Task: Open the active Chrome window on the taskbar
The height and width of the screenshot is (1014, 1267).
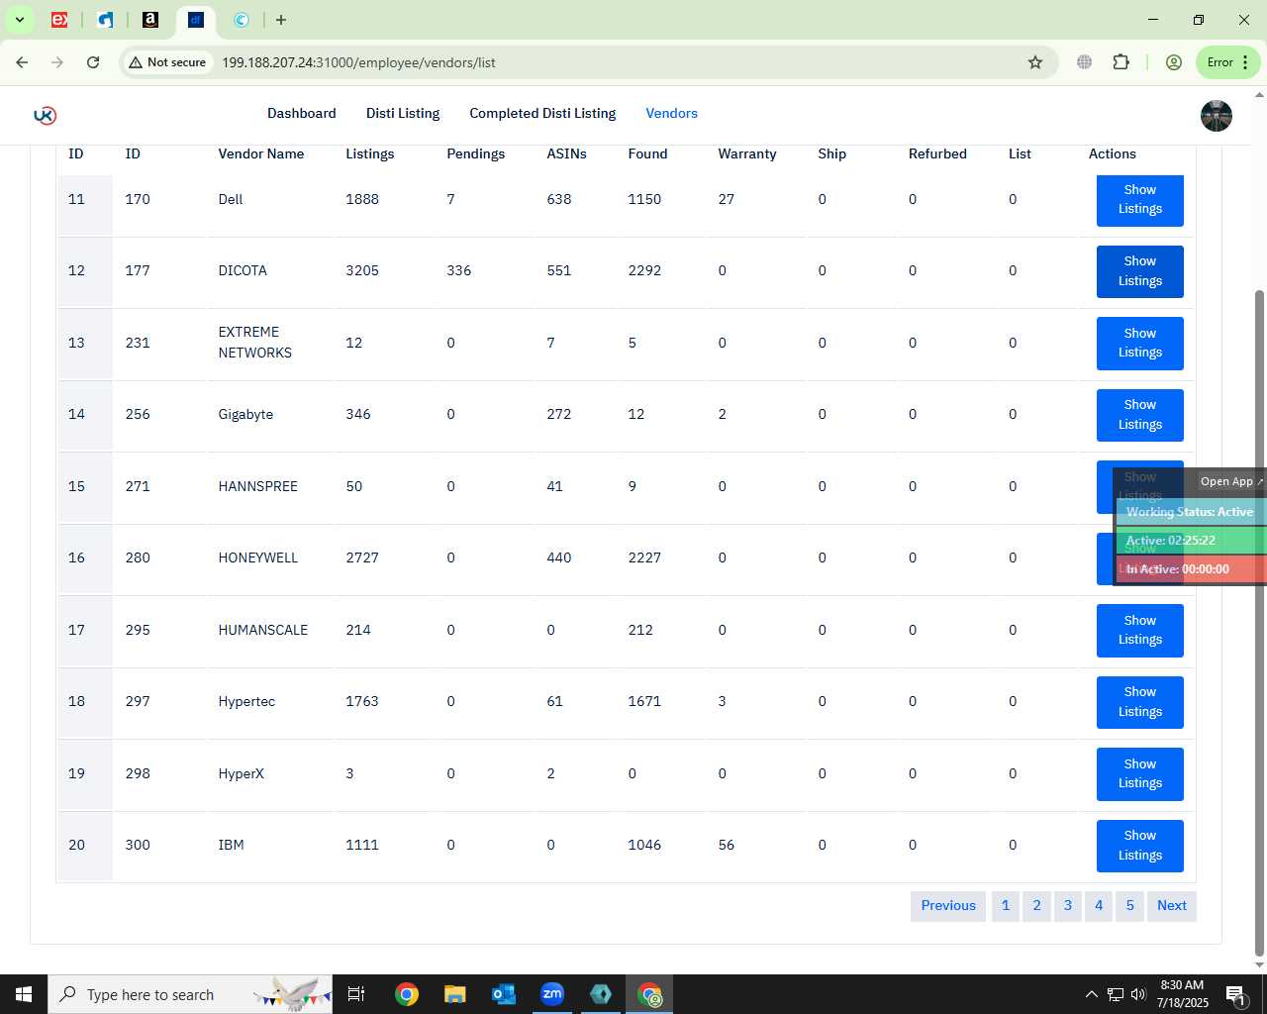Action: point(649,994)
